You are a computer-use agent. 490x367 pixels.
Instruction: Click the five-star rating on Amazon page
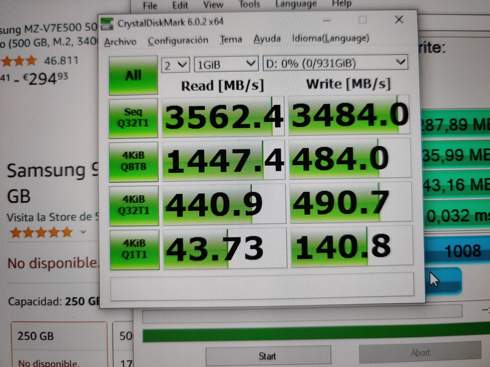[x=41, y=233]
